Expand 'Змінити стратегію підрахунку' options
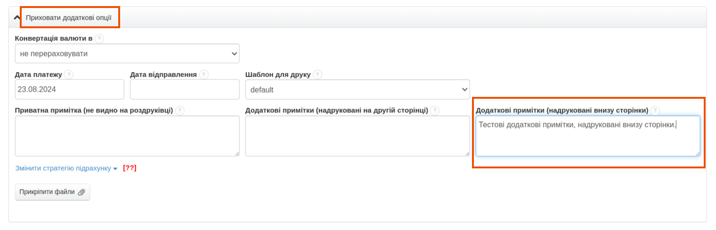Image resolution: width=716 pixels, height=230 pixels. [x=66, y=168]
